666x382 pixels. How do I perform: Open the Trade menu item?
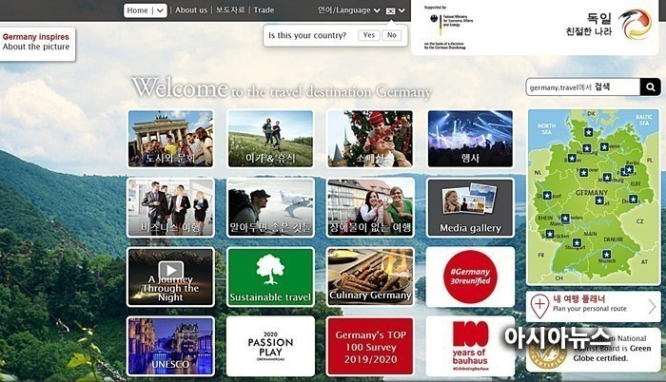(264, 10)
